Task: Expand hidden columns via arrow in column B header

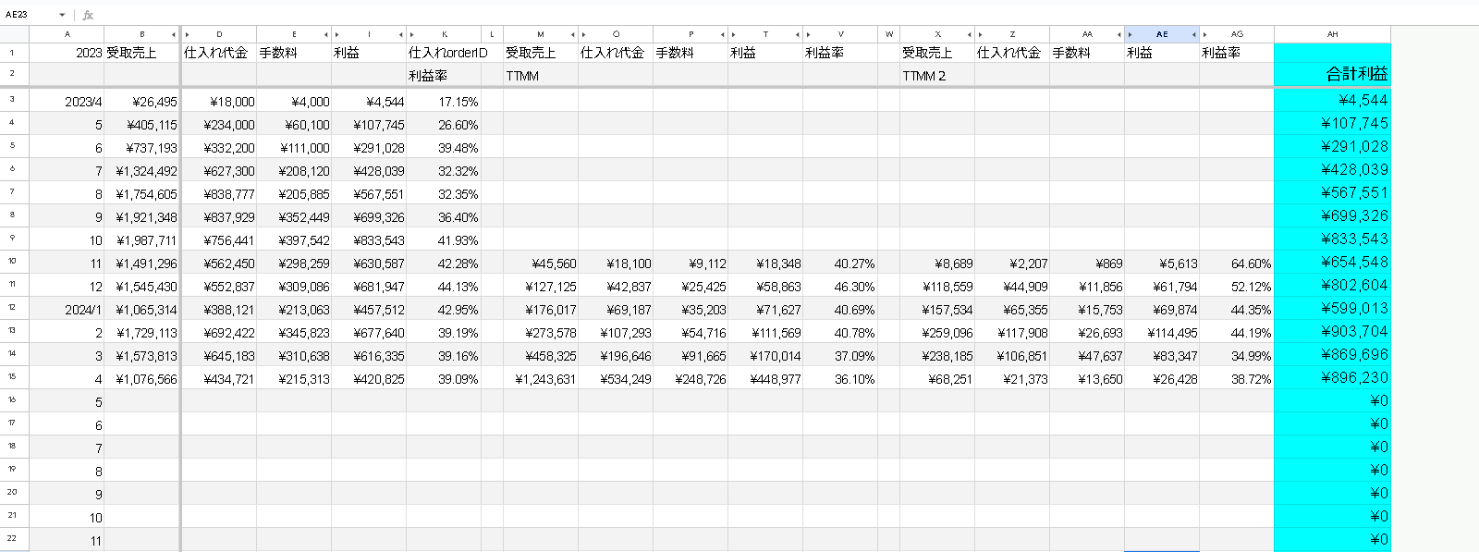Action: (x=174, y=34)
